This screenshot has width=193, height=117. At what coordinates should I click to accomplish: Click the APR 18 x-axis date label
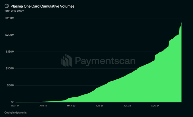[x=43, y=106]
